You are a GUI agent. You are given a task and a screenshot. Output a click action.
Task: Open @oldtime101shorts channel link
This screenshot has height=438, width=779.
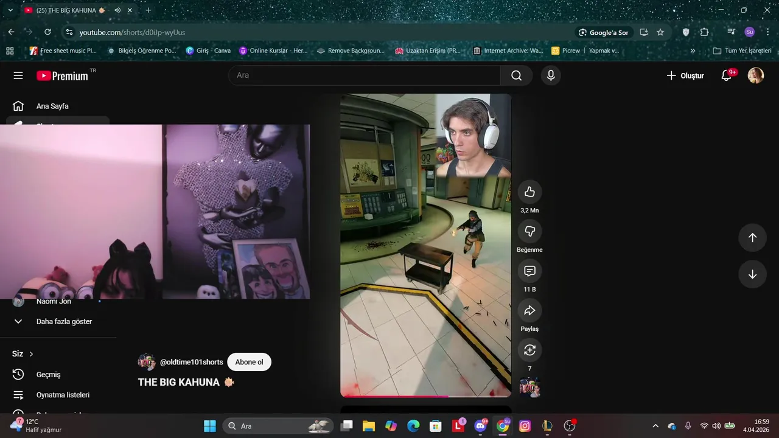click(192, 362)
